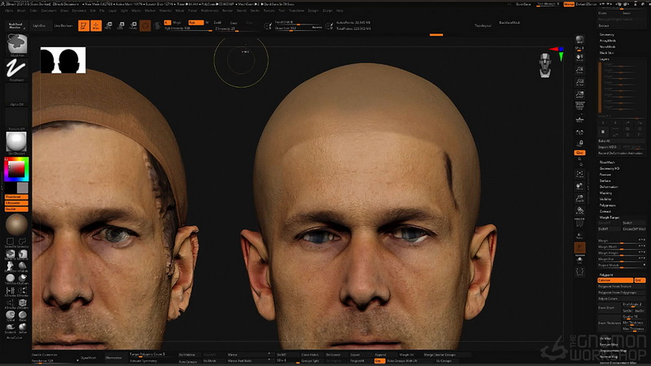Expand the NanoMesh subpalette
This screenshot has width=651, height=366.
607,47
